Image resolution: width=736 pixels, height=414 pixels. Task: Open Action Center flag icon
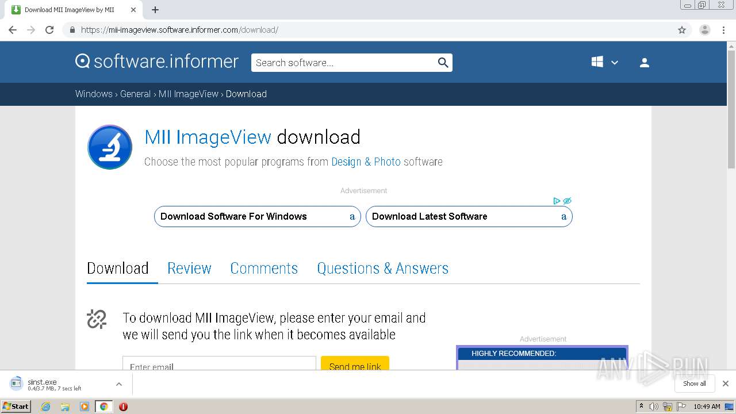click(681, 407)
